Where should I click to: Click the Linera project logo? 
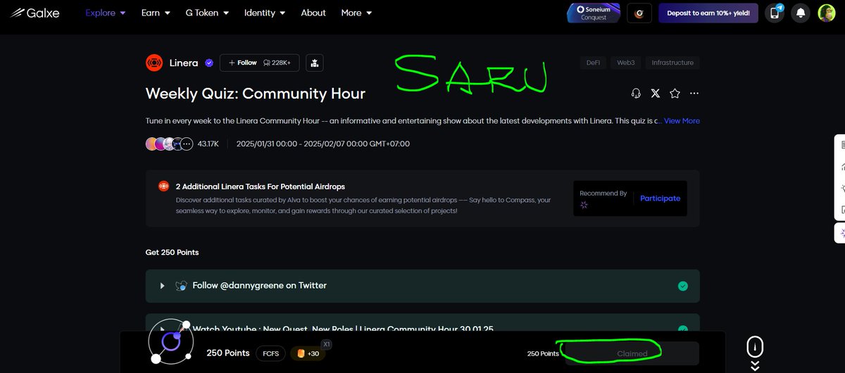[x=154, y=63]
